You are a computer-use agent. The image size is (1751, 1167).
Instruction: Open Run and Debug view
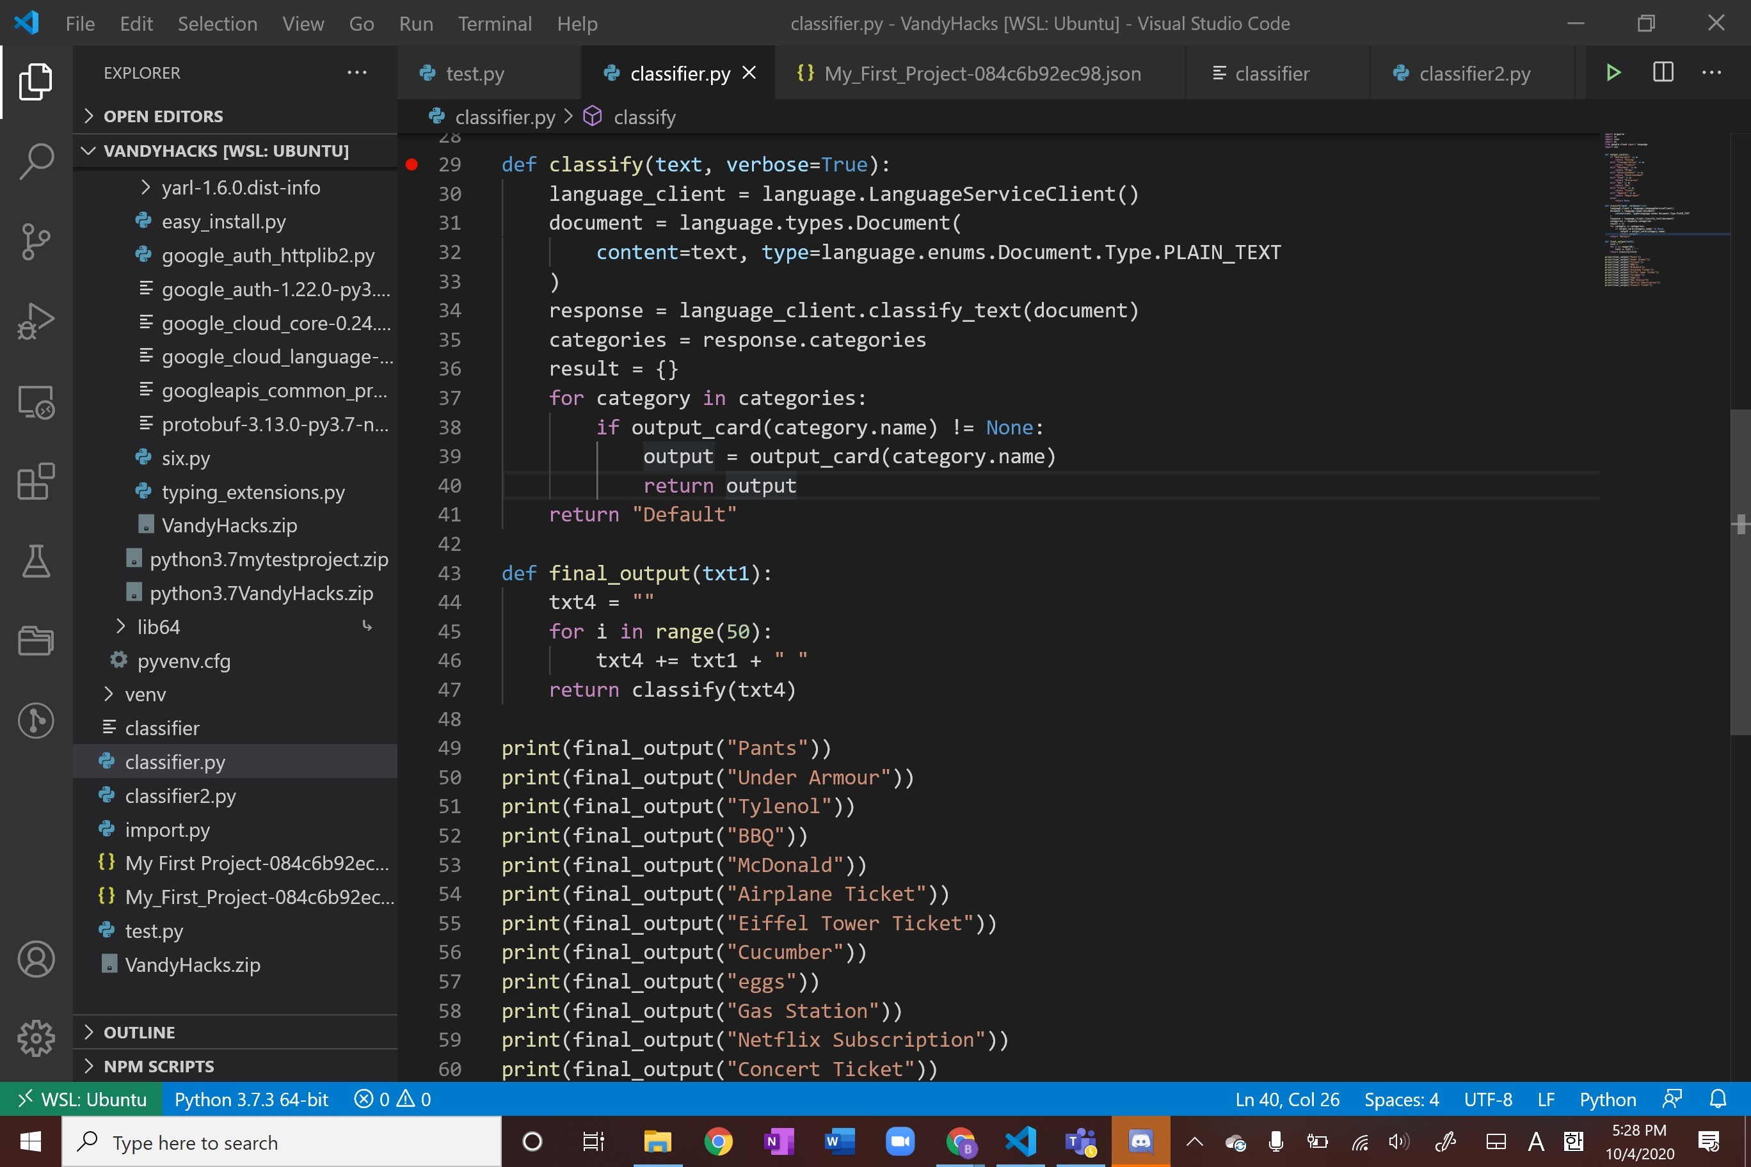coord(36,322)
